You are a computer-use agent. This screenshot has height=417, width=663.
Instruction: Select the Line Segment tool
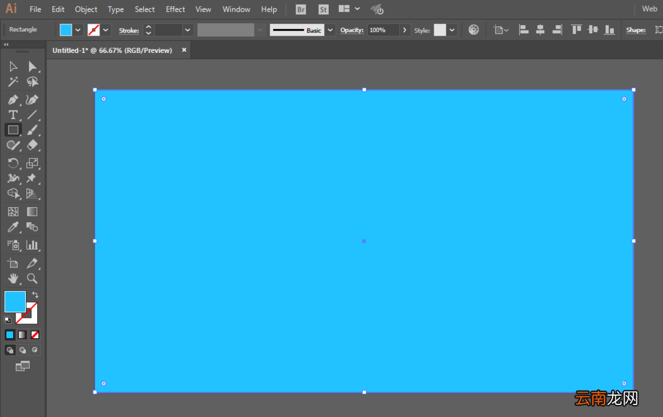[x=32, y=115]
